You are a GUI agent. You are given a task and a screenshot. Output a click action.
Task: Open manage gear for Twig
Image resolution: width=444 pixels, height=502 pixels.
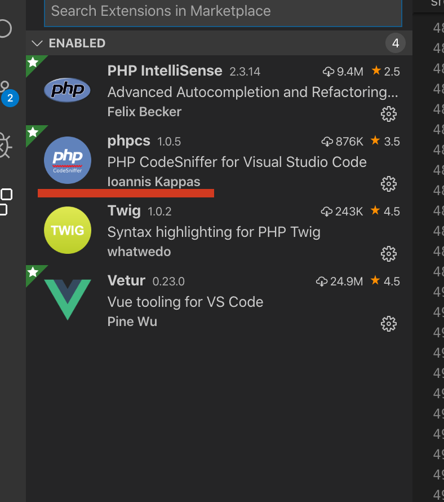click(389, 254)
